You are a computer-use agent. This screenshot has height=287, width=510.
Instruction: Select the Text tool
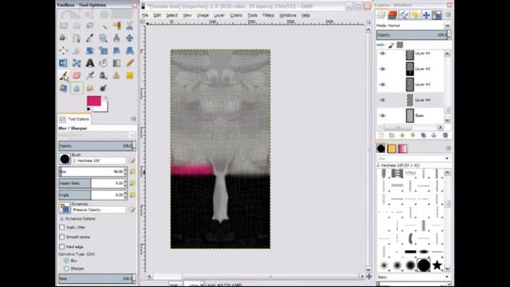click(90, 63)
